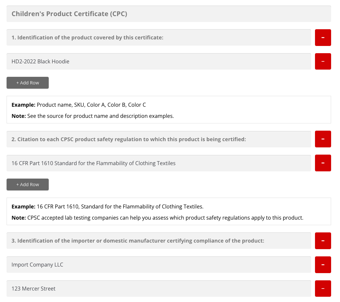Viewport: 340px width, 302px height.
Task: Delete the Import Company LLC row
Action: pos(323,265)
